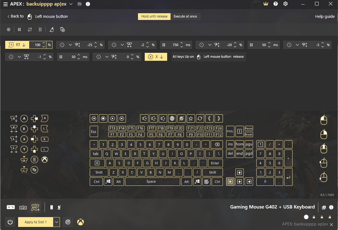Select the Xbox A button icon

pyautogui.click(x=24, y=119)
